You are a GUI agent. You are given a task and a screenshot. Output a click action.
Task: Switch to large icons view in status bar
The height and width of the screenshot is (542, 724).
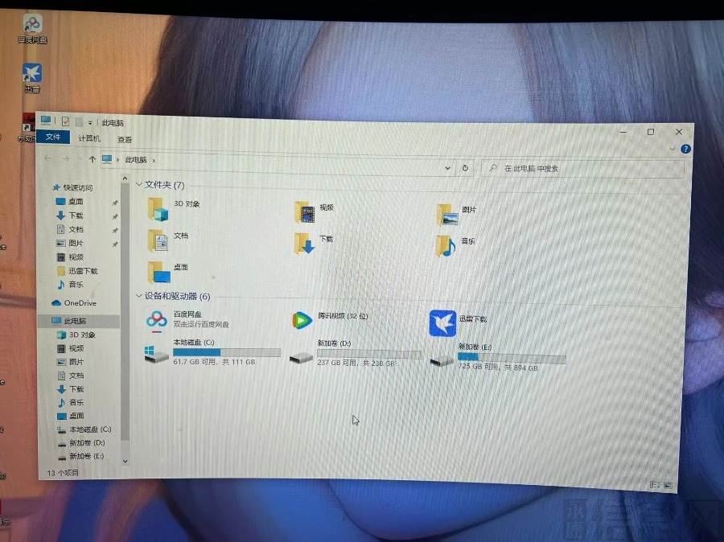(x=667, y=484)
